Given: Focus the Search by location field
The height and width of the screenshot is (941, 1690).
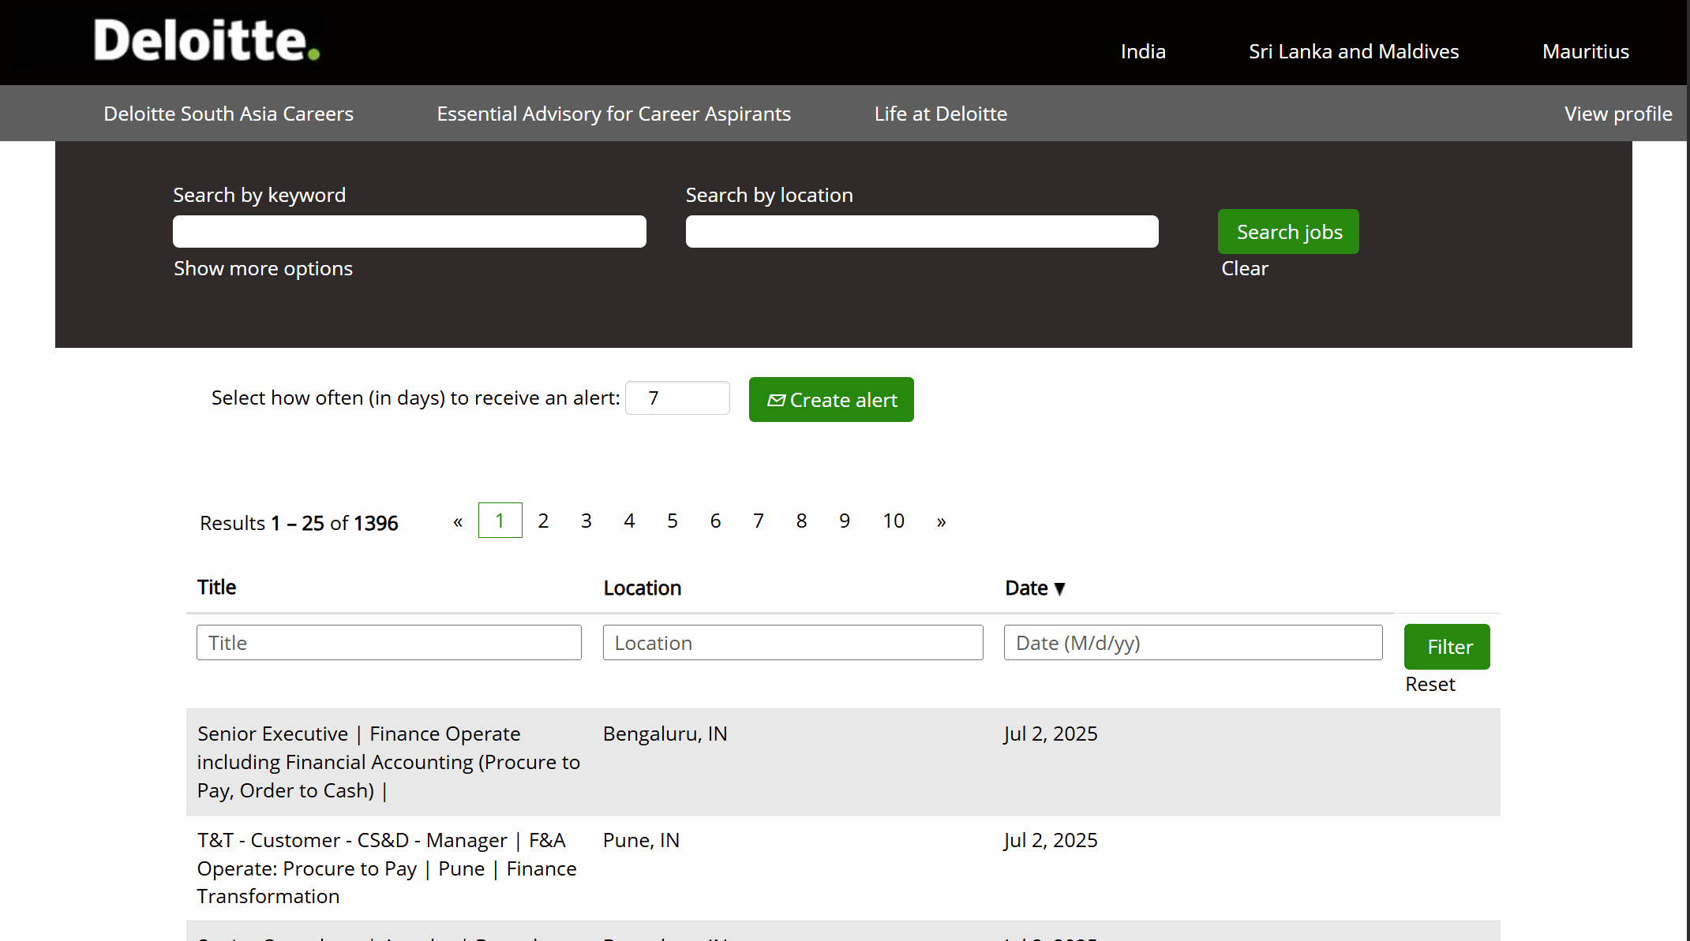Looking at the screenshot, I should coord(921,231).
